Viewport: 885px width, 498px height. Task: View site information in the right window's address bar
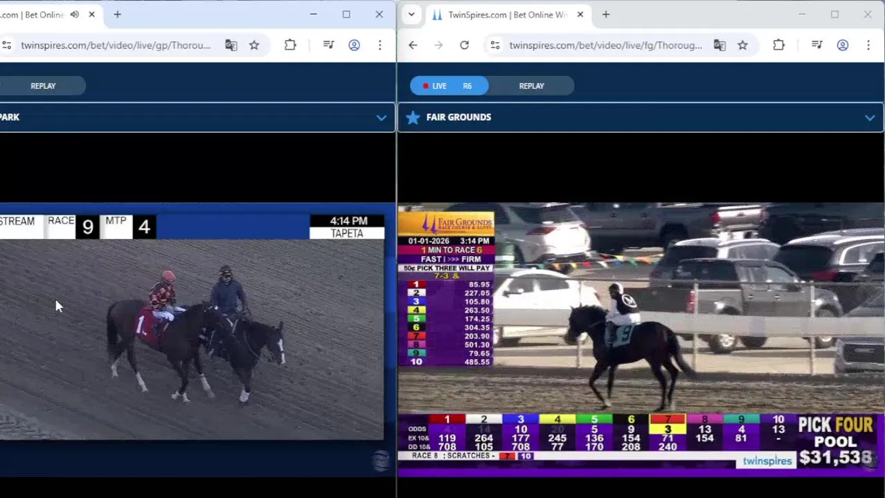pyautogui.click(x=495, y=45)
